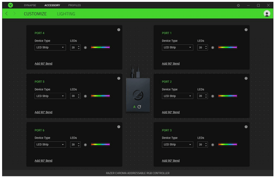Switch to the PROFILES tab
The height and width of the screenshot is (177, 275).
click(x=74, y=5)
